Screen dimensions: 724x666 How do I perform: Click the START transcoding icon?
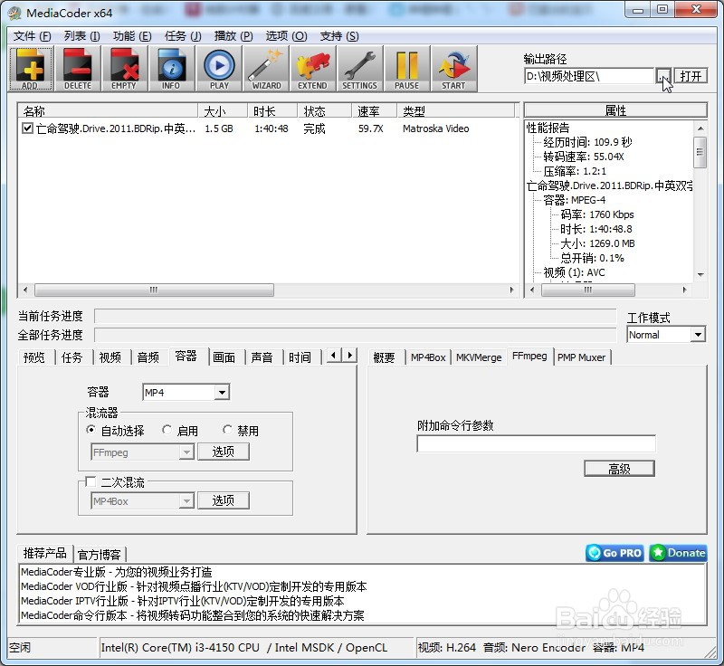(454, 68)
